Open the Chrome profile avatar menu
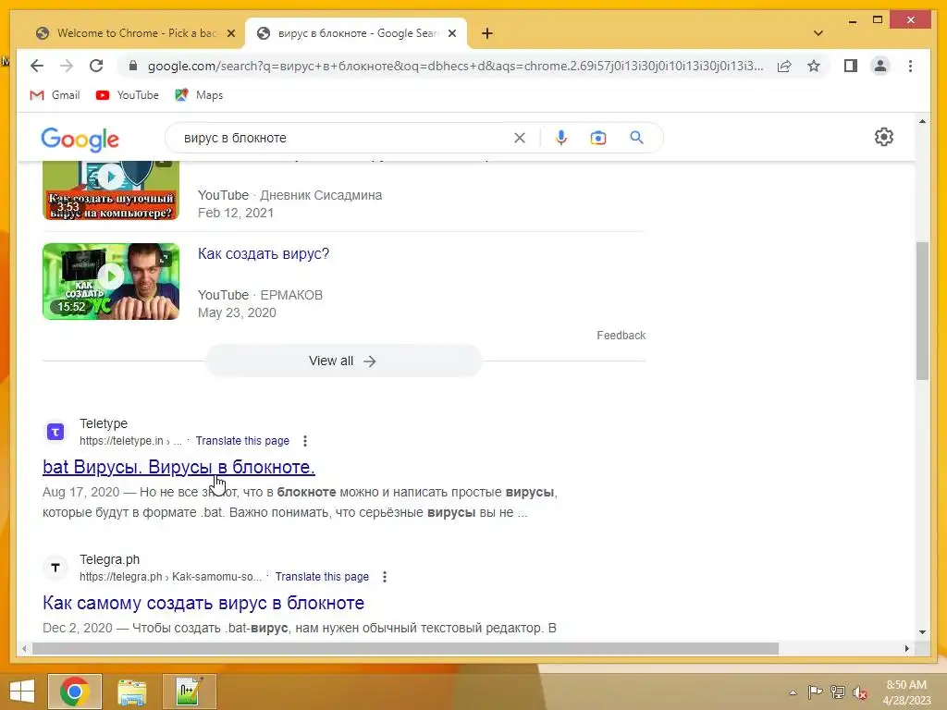Image resolution: width=947 pixels, height=710 pixels. [880, 66]
